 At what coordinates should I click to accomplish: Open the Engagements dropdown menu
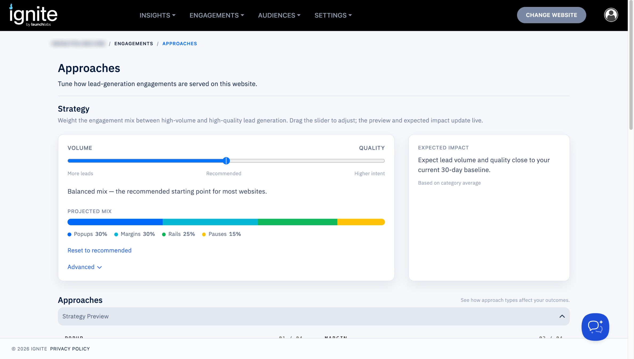click(x=217, y=15)
